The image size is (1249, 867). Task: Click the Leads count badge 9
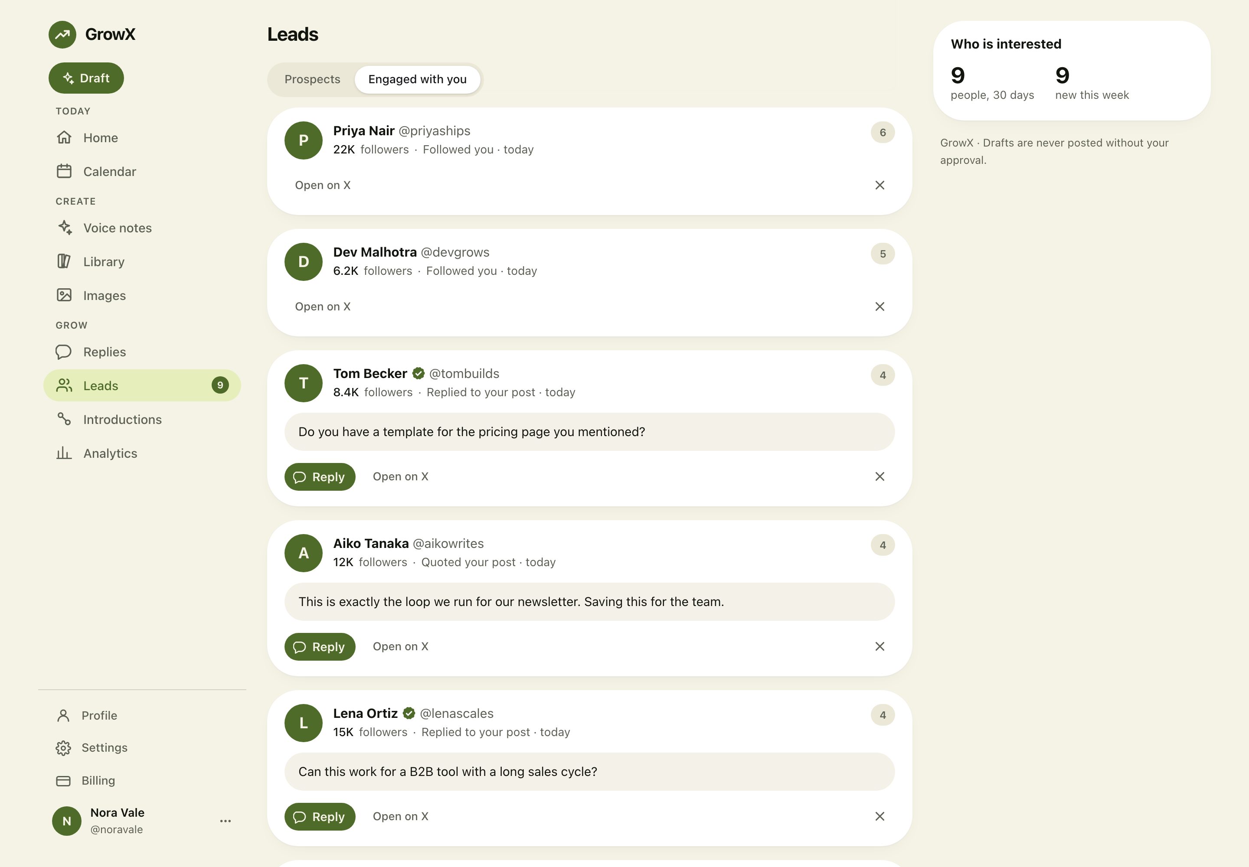[x=220, y=385]
